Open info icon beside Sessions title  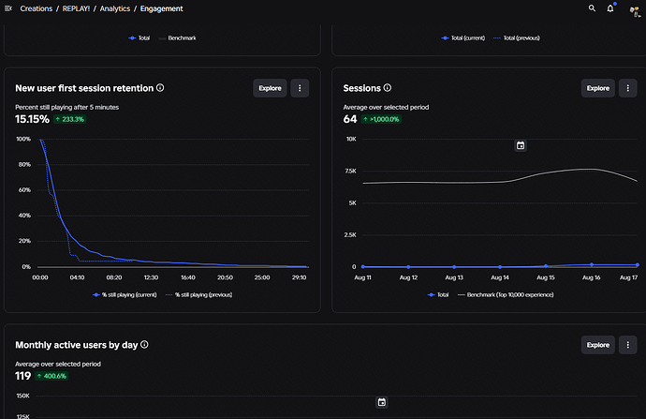coord(388,88)
